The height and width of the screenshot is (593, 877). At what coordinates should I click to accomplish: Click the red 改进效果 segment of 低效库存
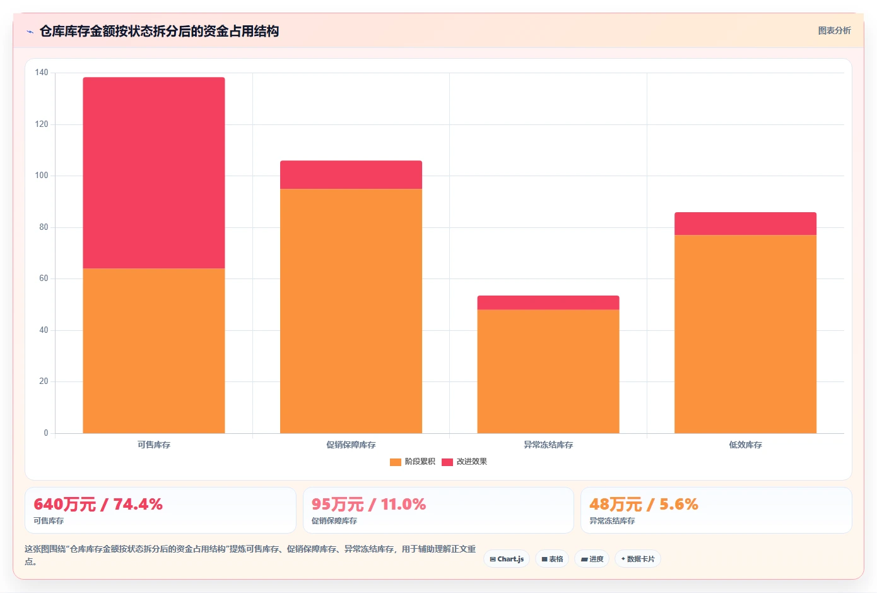(745, 224)
